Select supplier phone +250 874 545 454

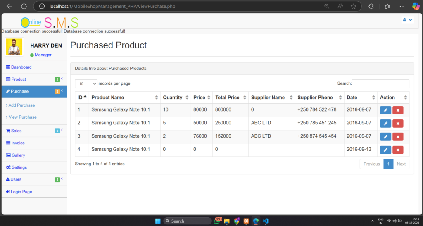click(317, 136)
